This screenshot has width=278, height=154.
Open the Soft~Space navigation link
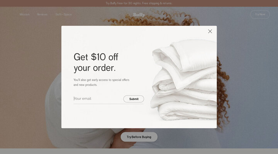click(63, 14)
